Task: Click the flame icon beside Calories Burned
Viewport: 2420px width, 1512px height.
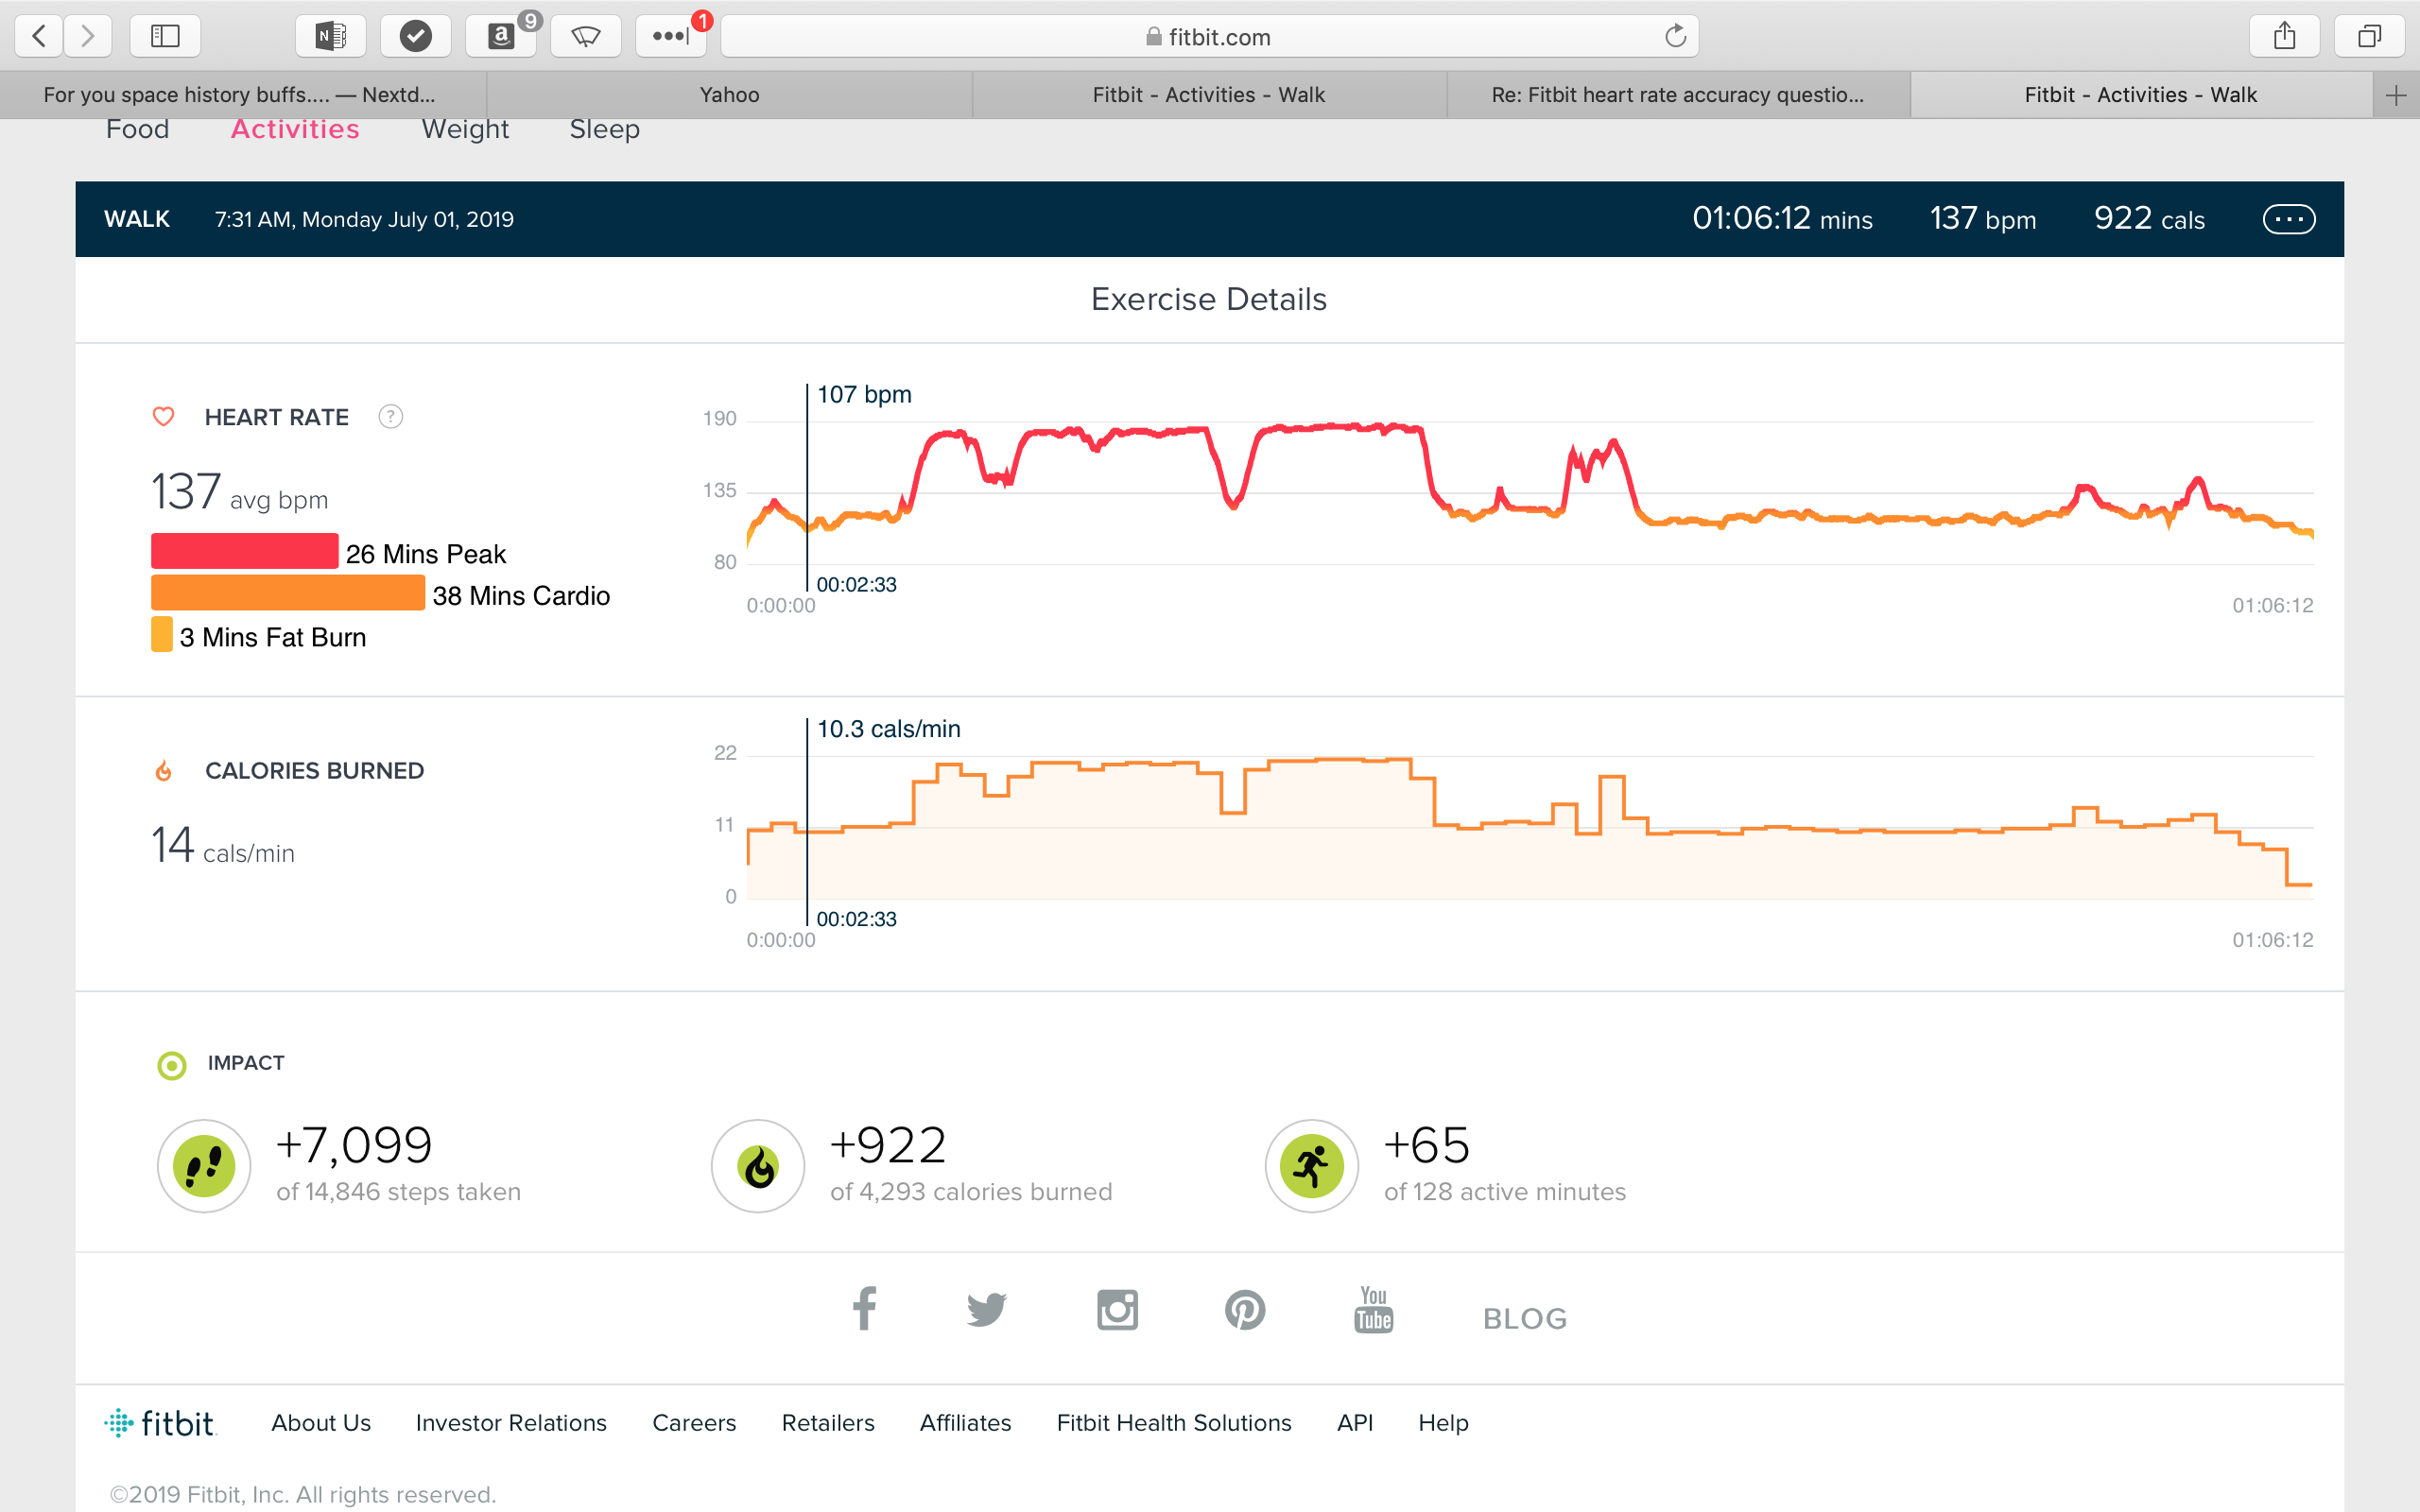Action: pyautogui.click(x=164, y=771)
